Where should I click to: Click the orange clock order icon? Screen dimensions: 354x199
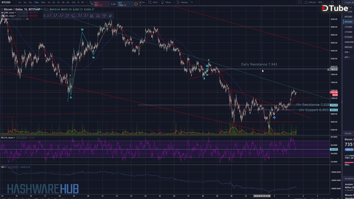(136, 4)
